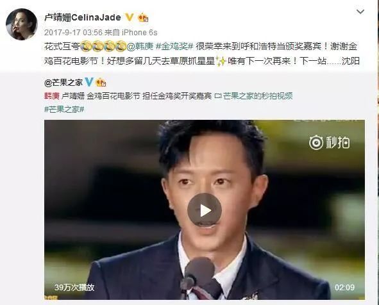Click the 02:09 video duration label
Screen dimensions: 379x305
[x=344, y=287]
